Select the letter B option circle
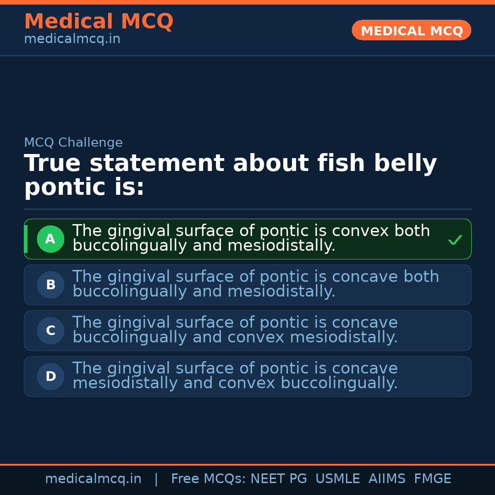Viewport: 495px width, 495px height. 50,285
